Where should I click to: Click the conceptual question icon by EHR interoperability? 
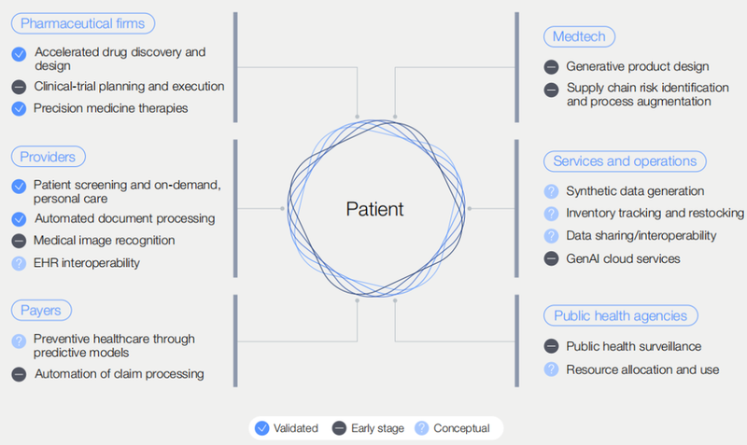point(19,263)
